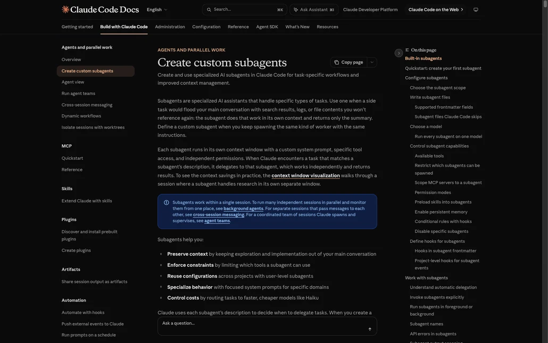Click the Copy page clipboard icon
Screen dimensions: 548x343
(x=337, y=62)
